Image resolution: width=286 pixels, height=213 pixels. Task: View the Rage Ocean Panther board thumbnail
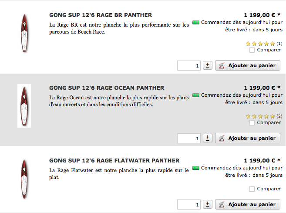click(24, 106)
